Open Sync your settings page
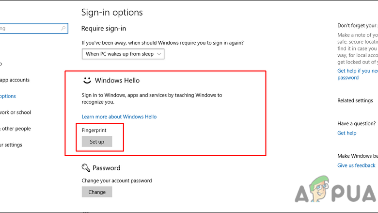Image resolution: width=378 pixels, height=213 pixels. click(x=11, y=145)
